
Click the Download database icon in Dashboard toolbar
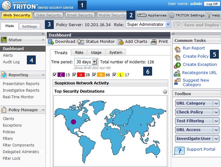tap(51, 42)
